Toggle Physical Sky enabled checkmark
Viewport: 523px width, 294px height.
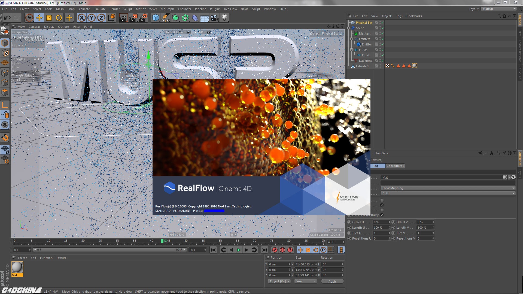point(382,23)
